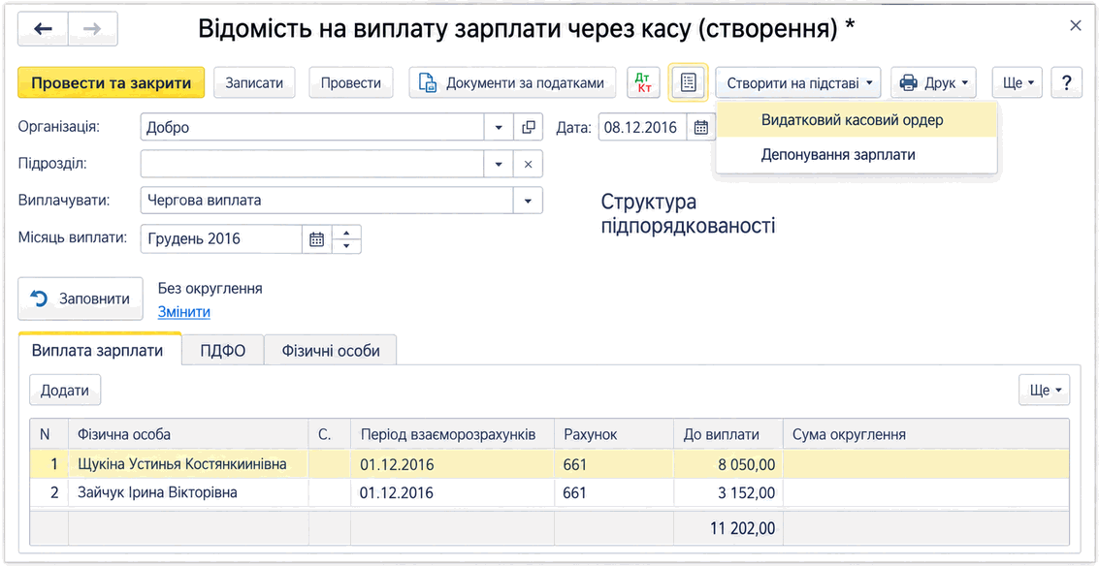Image resolution: width=1099 pixels, height=566 pixels.
Task: Open the calendar for the Дата field
Action: 701,128
